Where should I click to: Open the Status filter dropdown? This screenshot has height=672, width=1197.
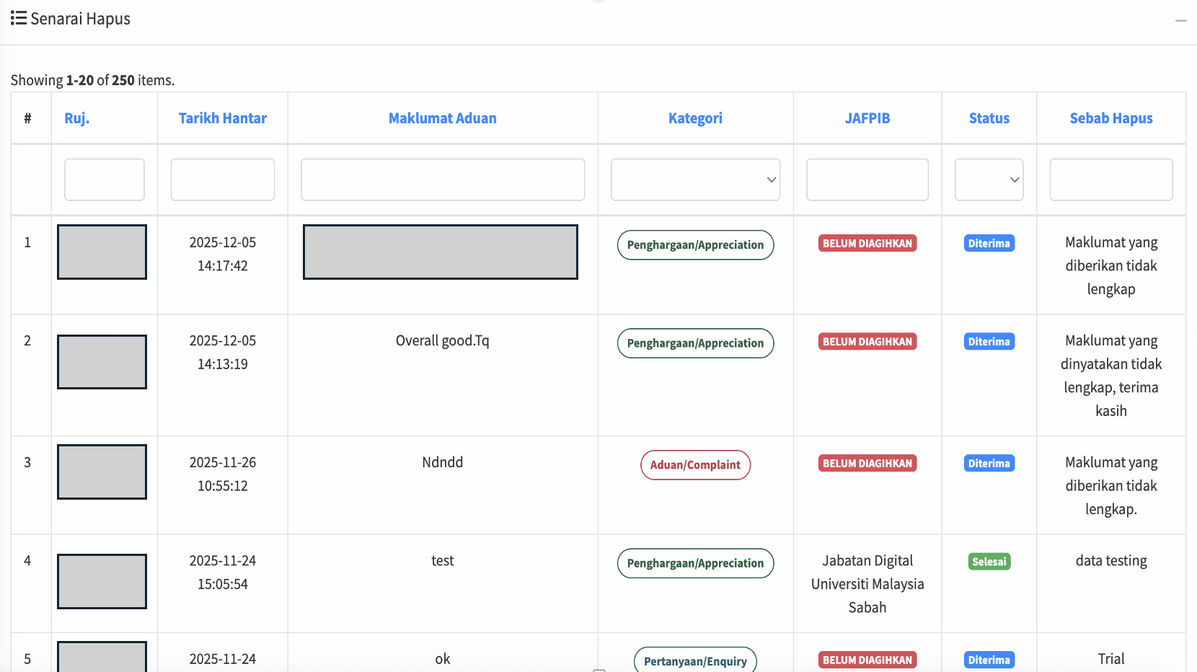tap(989, 180)
